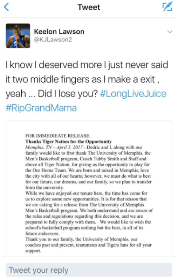Screen dimensions: 176x279
Task: Tap the Keelon Lawson display name
Action: [x=59, y=32]
